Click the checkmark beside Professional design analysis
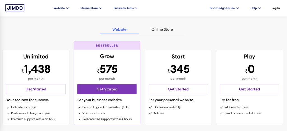This screenshot has height=131, width=287. (8, 113)
